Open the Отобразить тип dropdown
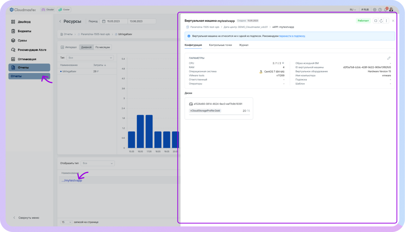This screenshot has width=405, height=232. tap(98, 163)
